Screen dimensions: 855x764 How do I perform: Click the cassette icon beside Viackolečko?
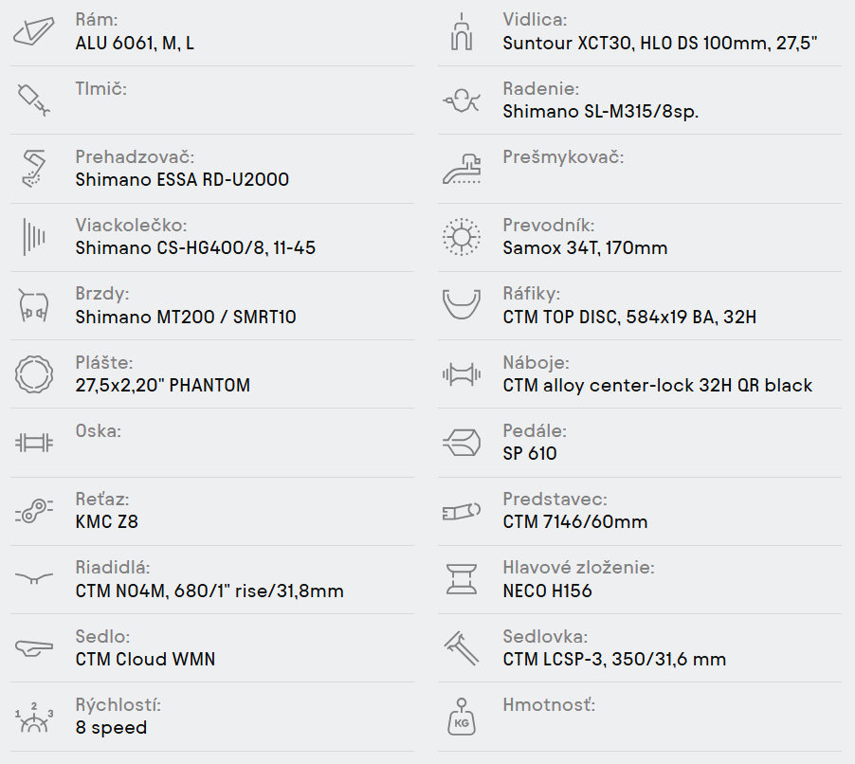(34, 237)
